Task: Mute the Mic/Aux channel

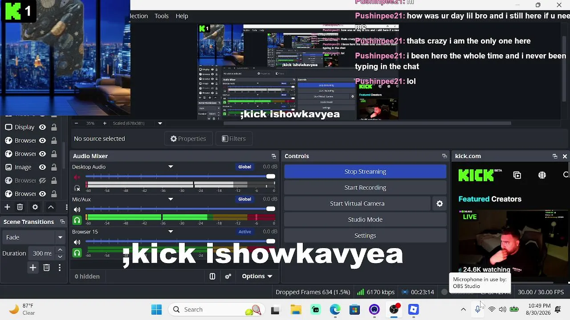Action: tap(77, 209)
